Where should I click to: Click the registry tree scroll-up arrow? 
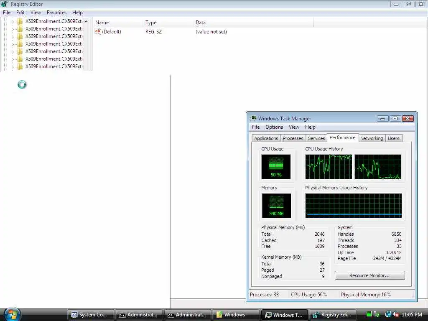[86, 21]
